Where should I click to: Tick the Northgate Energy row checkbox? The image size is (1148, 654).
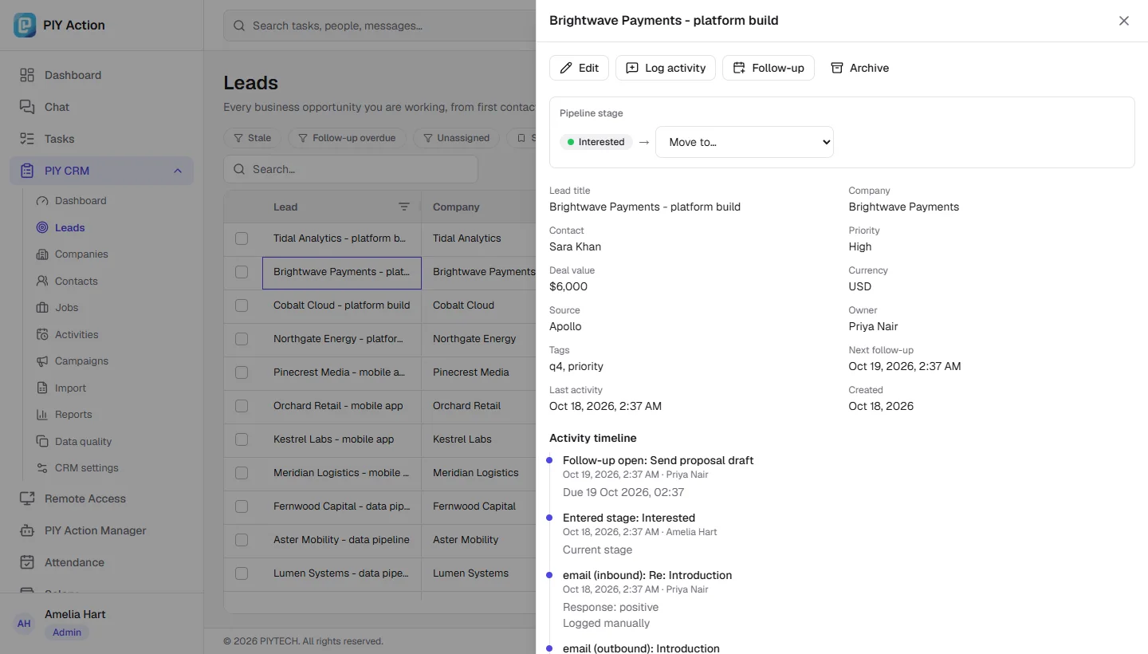(x=242, y=339)
